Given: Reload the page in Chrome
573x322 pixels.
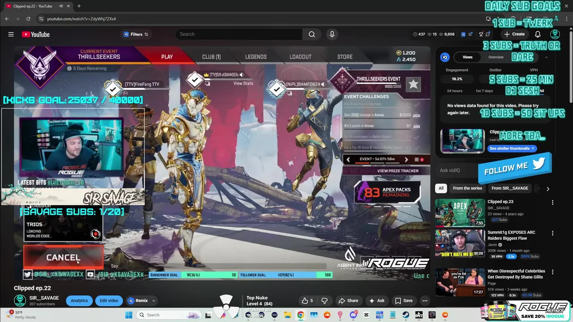Looking at the screenshot, I should pyautogui.click(x=28, y=19).
